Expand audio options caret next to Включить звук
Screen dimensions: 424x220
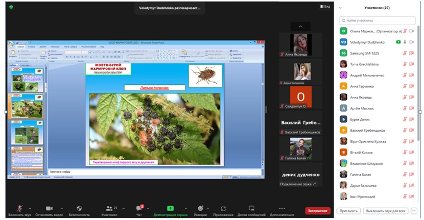pyautogui.click(x=30, y=208)
